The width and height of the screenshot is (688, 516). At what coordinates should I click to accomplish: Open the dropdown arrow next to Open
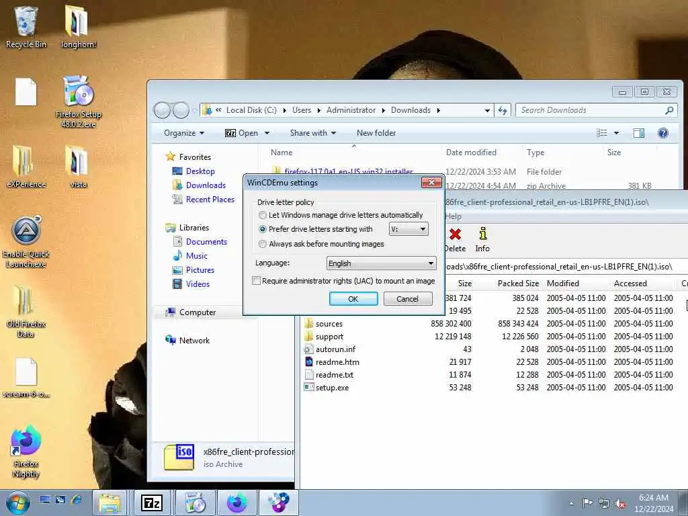pyautogui.click(x=267, y=133)
